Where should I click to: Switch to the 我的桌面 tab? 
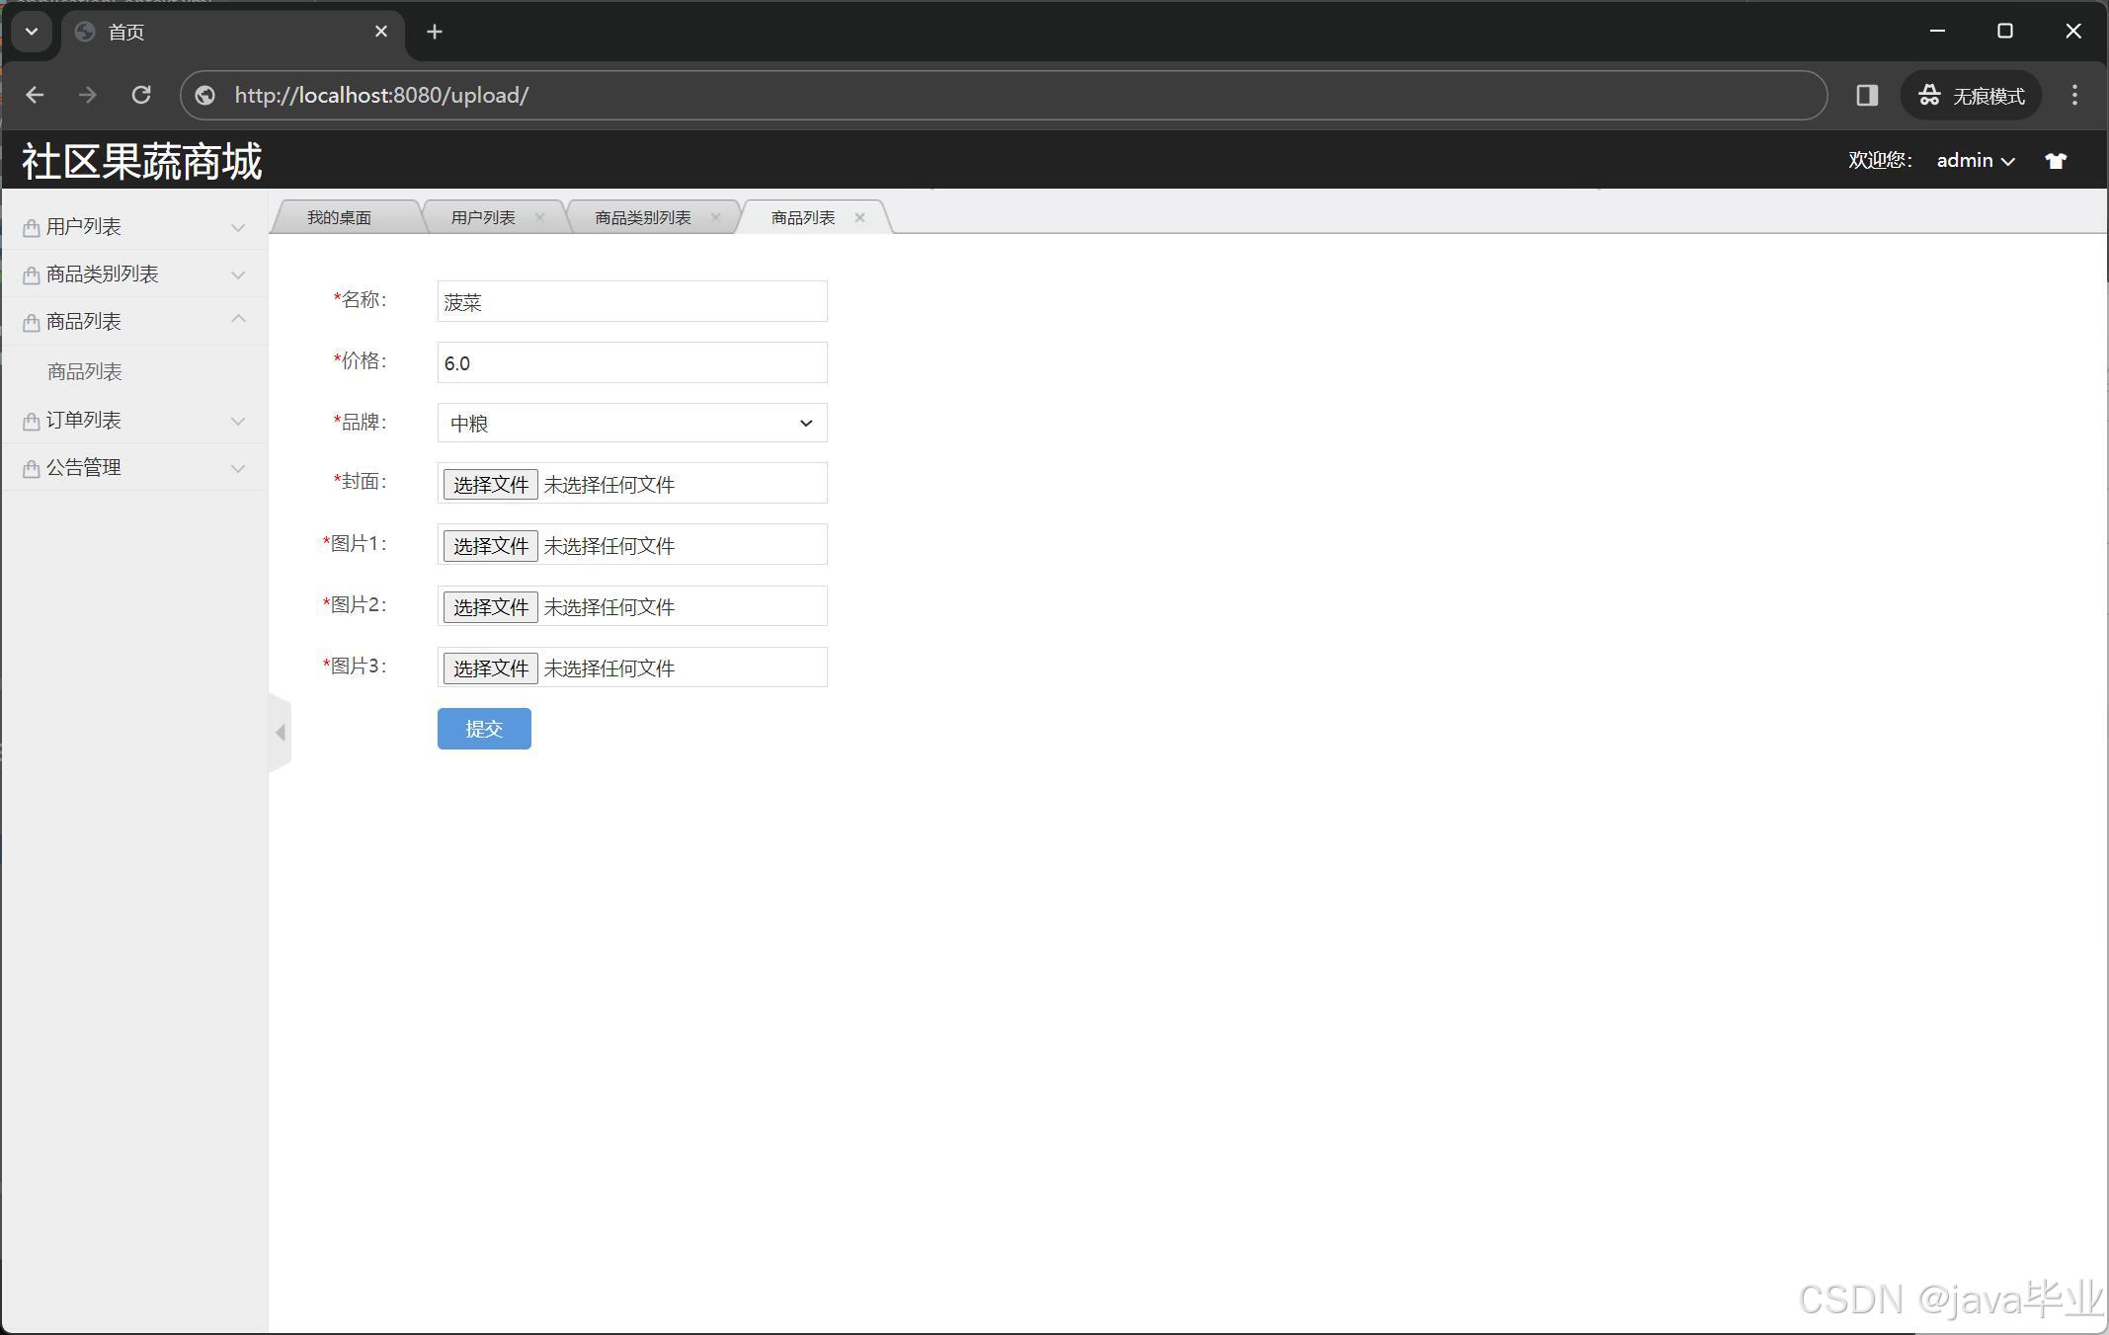click(x=339, y=217)
